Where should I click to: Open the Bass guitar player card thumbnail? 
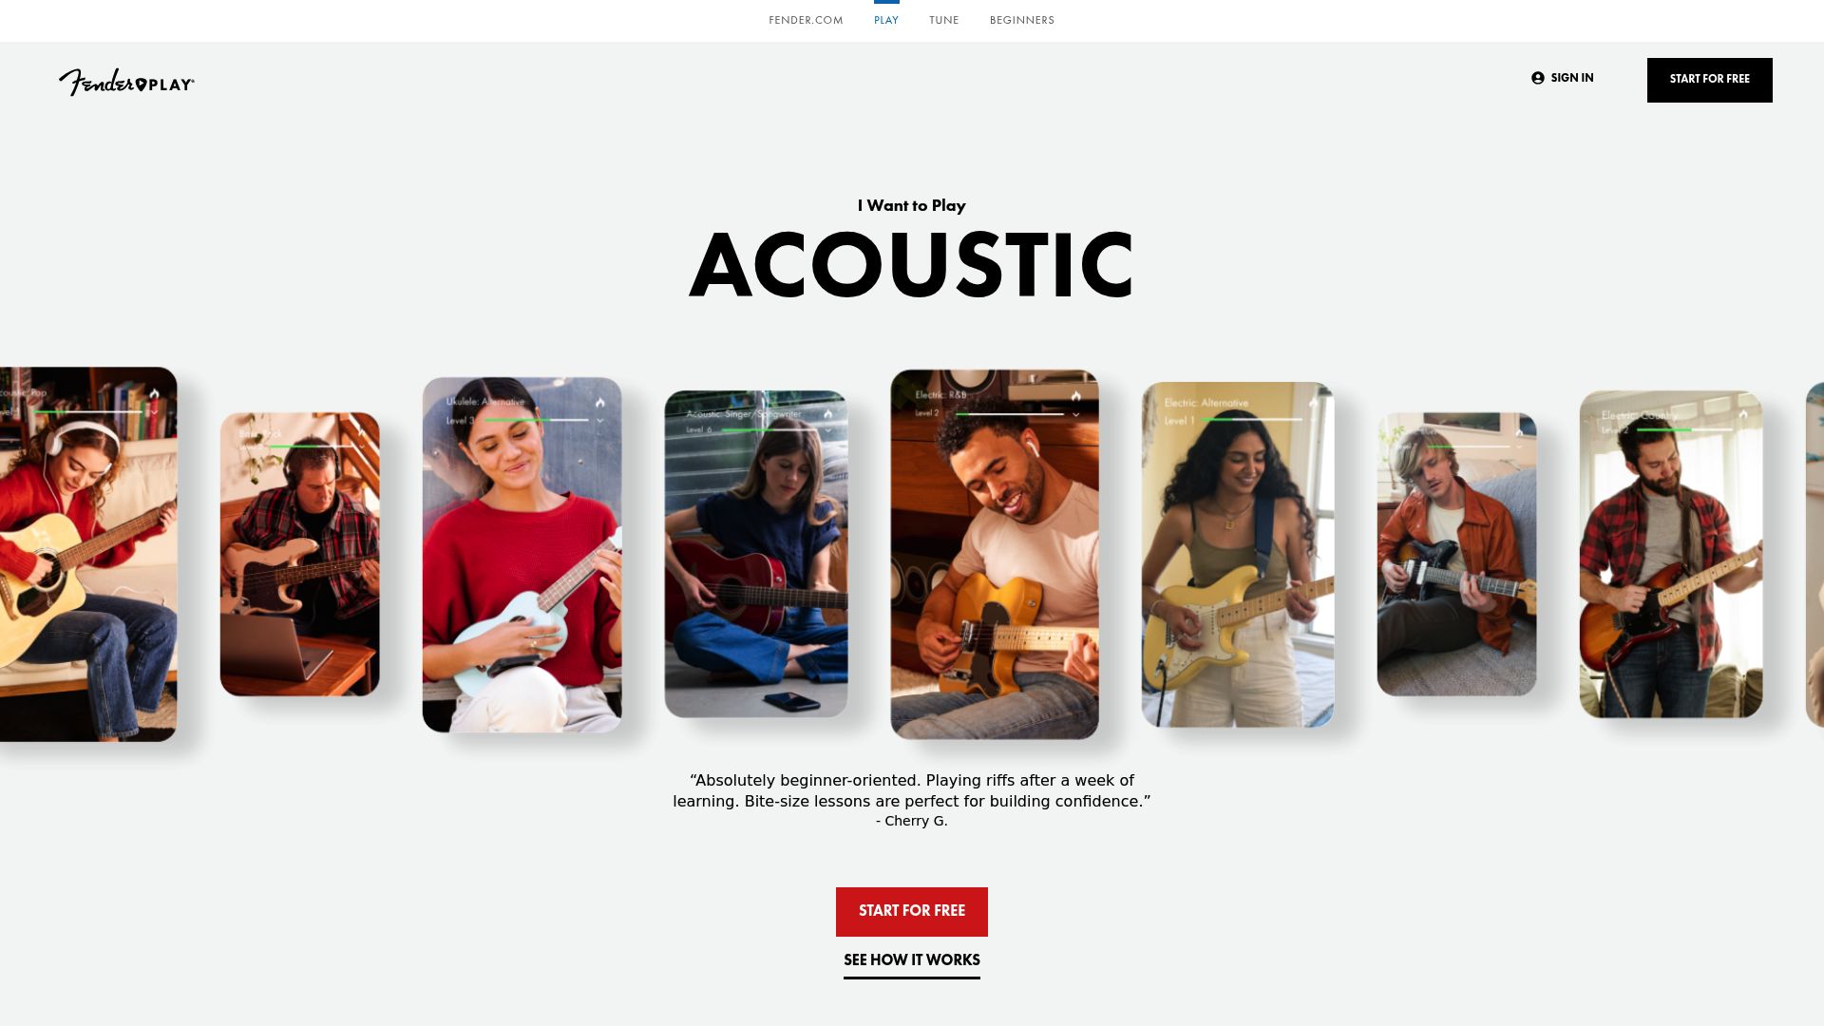coord(300,554)
